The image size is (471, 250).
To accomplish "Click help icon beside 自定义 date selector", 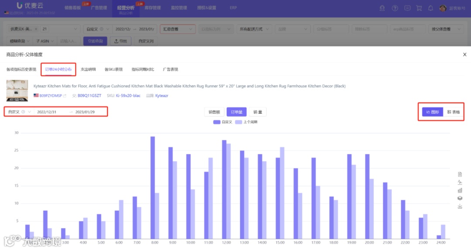I will click(x=23, y=112).
